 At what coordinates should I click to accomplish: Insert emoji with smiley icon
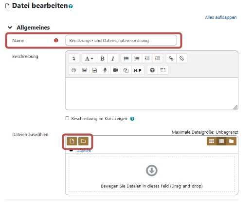(74, 70)
